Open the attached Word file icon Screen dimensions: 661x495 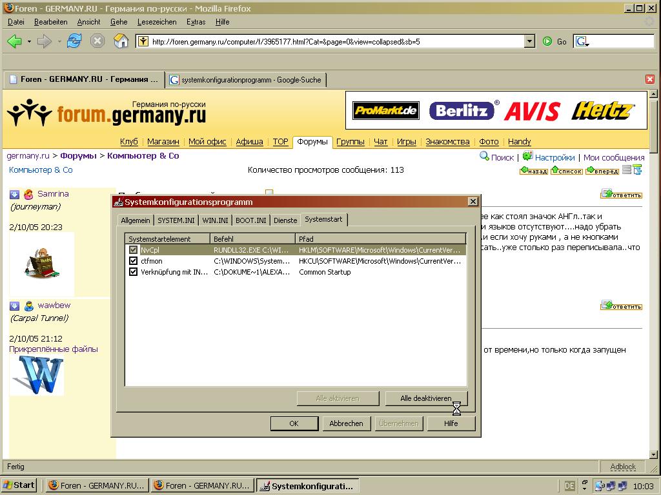[x=37, y=375]
